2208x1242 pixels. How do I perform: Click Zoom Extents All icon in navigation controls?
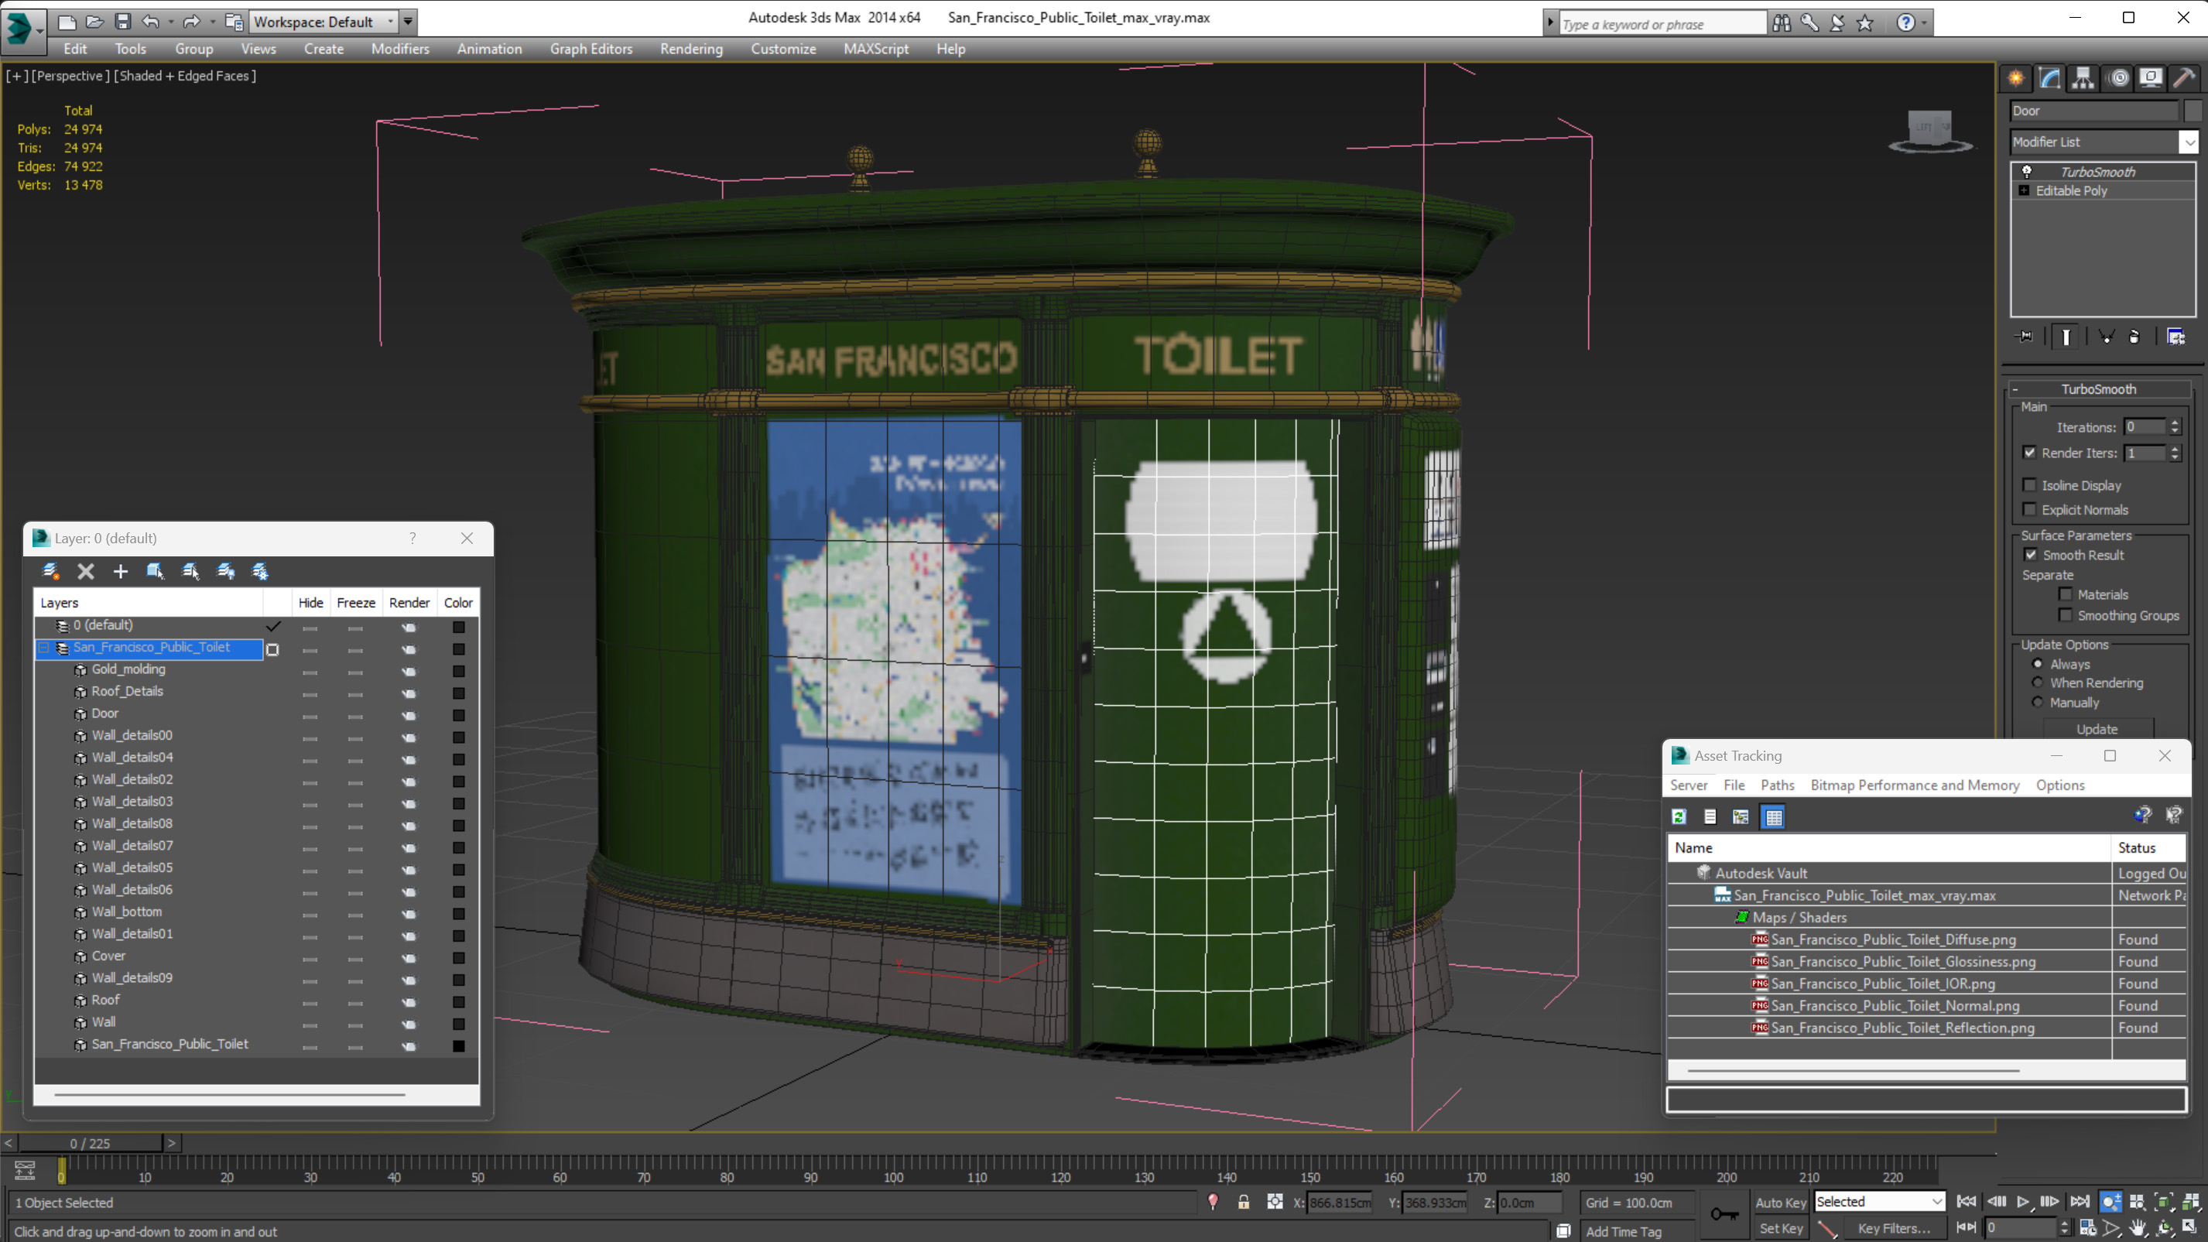tap(2191, 1202)
